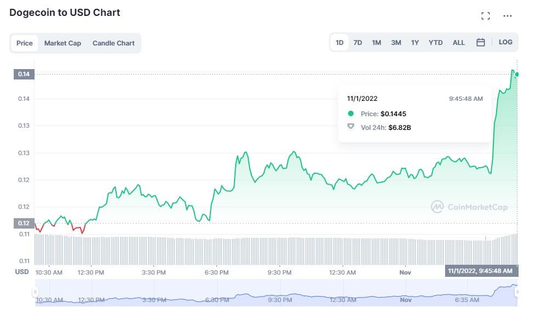Open the Candle Chart view

(113, 43)
